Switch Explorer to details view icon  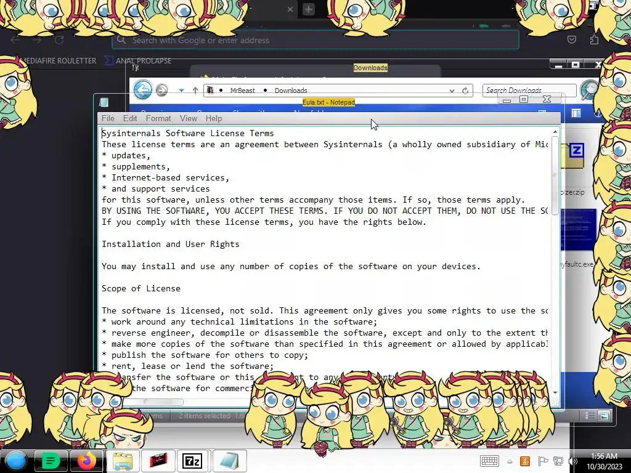590,416
